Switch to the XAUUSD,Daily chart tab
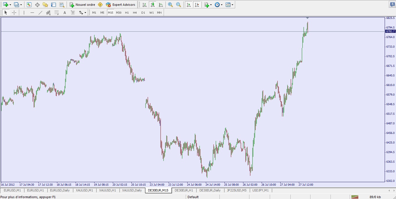Viewport: 396px width, 199px height. 132,190
